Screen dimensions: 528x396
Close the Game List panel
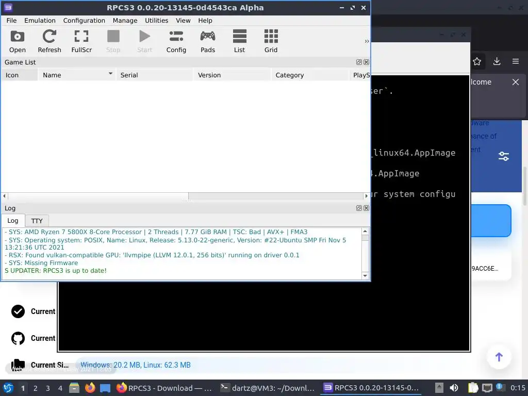367,62
